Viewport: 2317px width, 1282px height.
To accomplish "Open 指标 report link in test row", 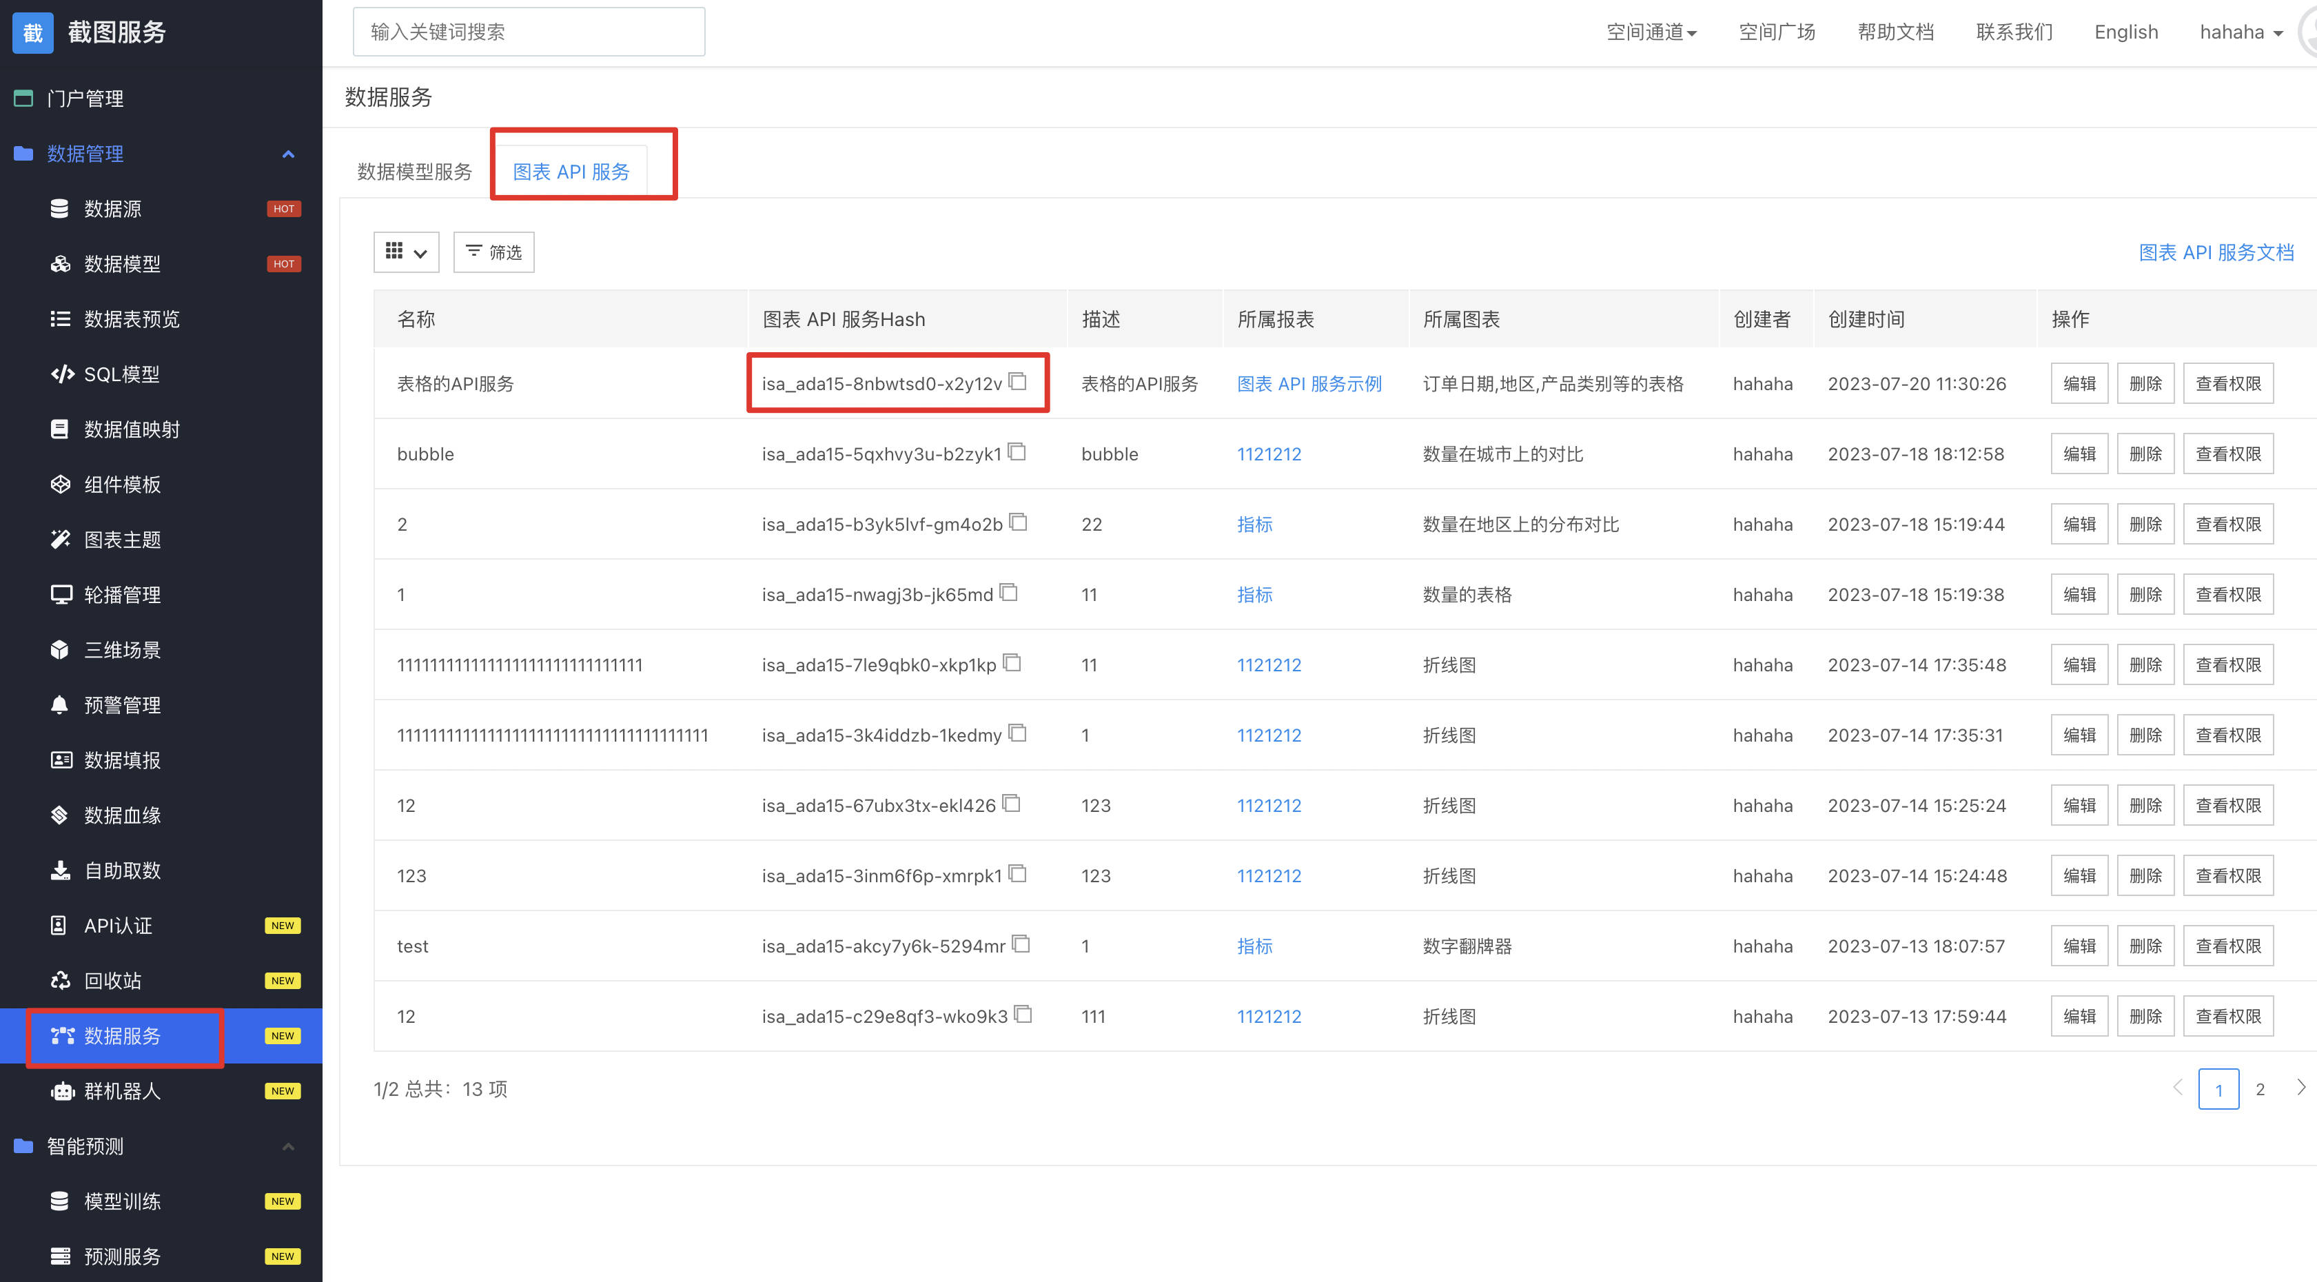I will tap(1254, 946).
